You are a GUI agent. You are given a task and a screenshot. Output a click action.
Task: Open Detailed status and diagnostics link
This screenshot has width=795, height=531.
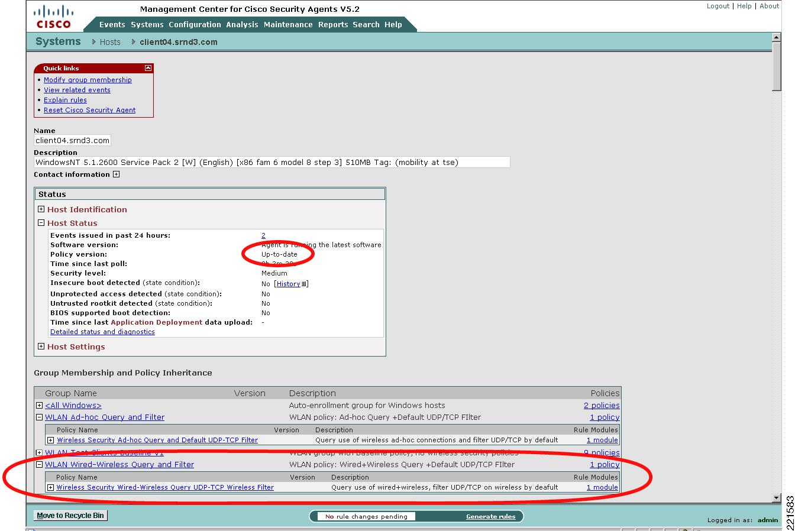click(102, 332)
